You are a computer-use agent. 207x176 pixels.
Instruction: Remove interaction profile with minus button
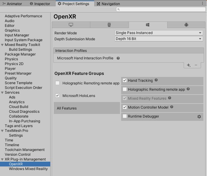point(196,65)
